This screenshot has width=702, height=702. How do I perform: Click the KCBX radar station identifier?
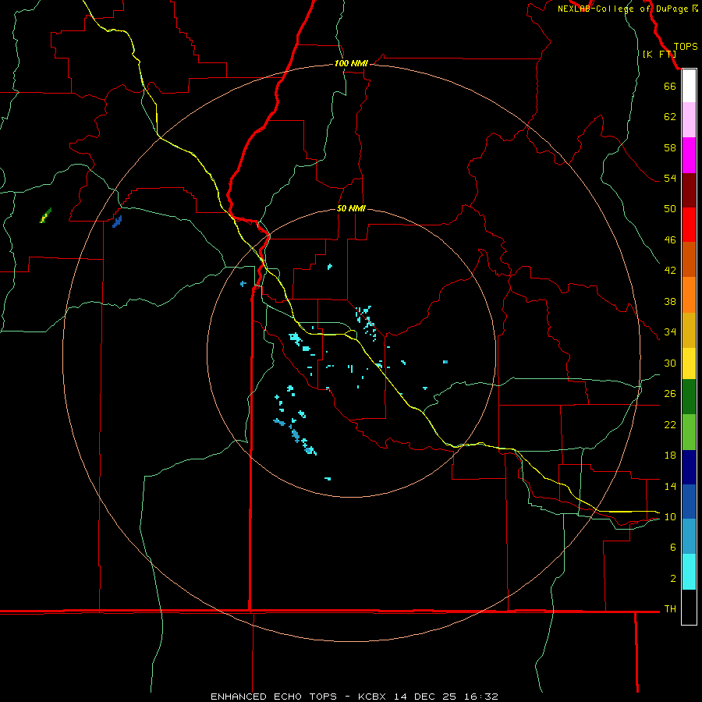pyautogui.click(x=371, y=697)
